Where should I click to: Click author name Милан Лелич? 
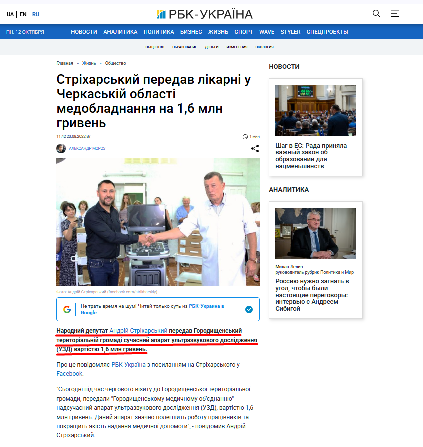[289, 266]
